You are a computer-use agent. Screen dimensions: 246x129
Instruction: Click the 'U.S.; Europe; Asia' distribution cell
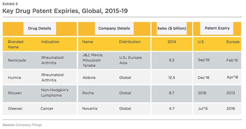point(131,60)
